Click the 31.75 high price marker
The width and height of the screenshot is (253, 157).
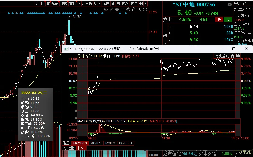(x=77, y=17)
